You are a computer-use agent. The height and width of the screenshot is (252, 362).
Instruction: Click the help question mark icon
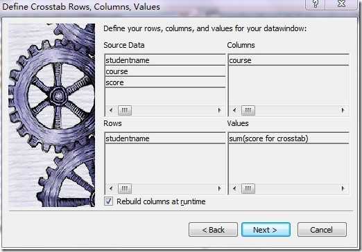click(x=316, y=4)
